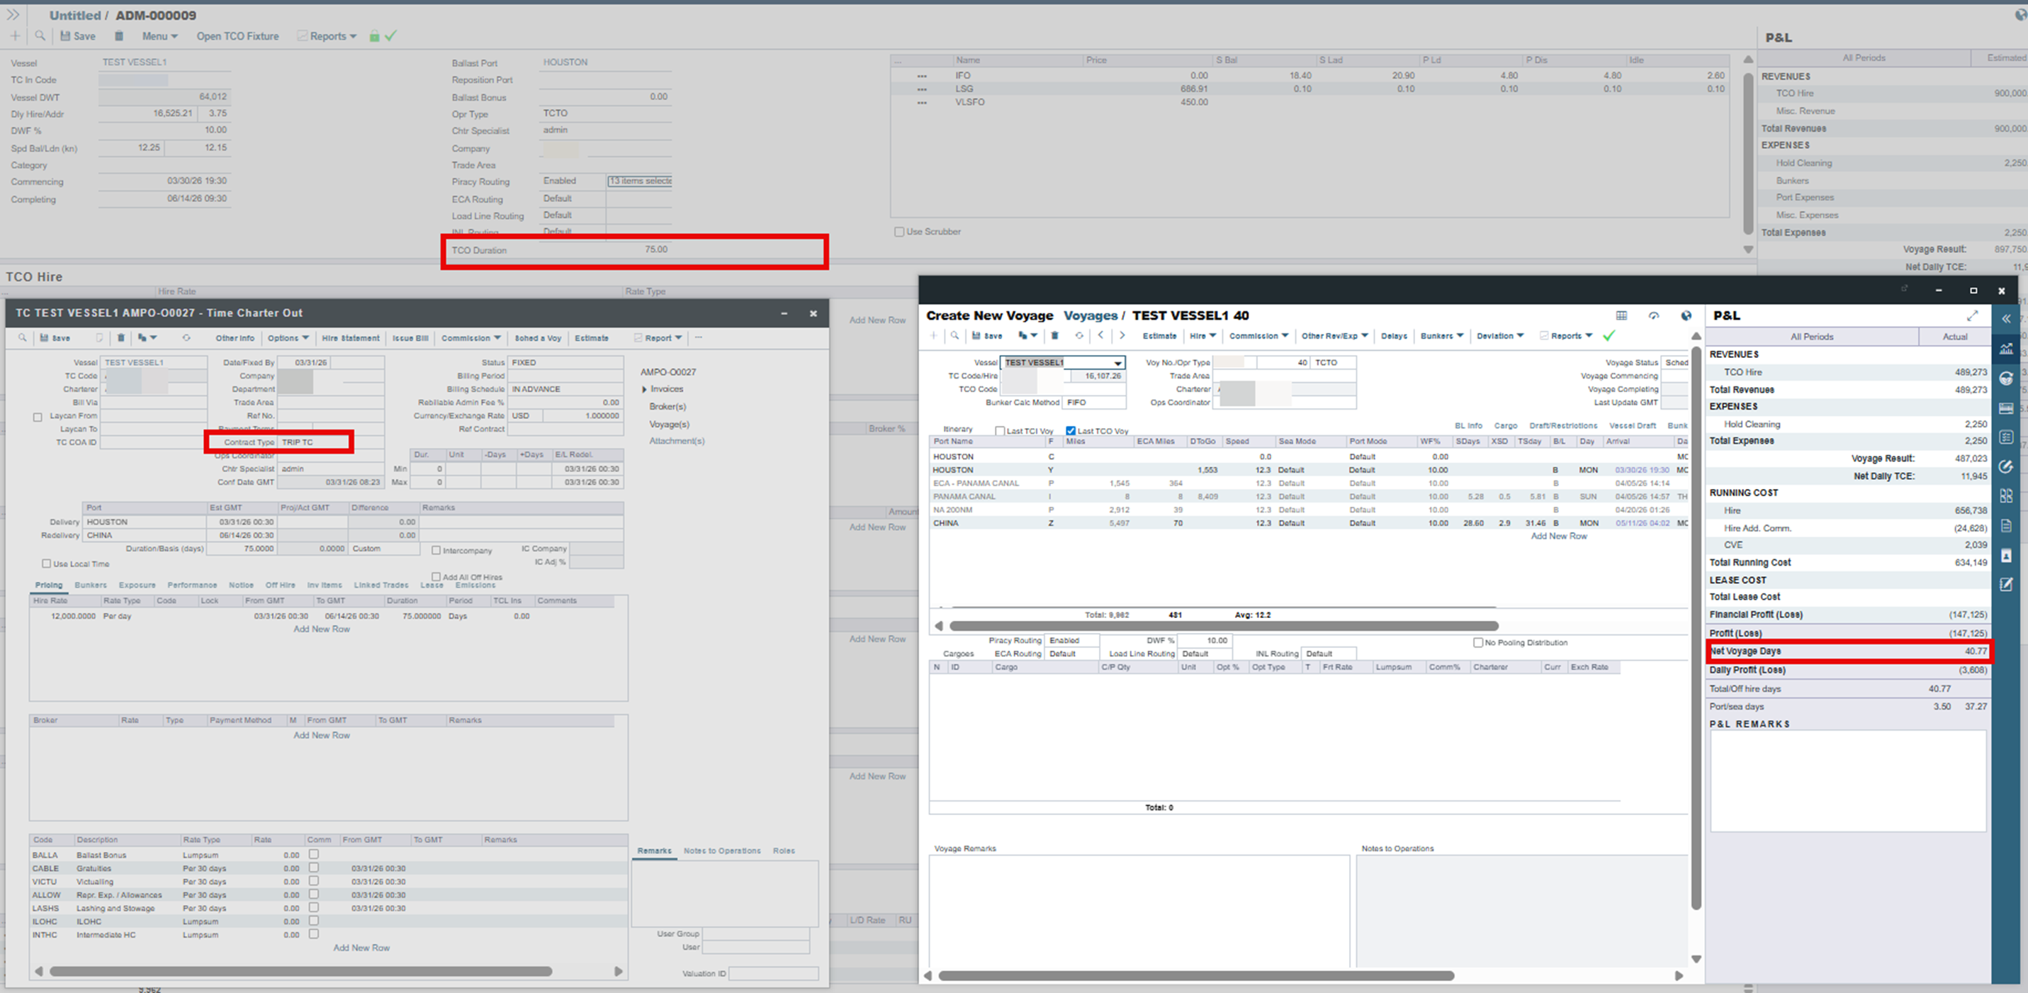Collapse the right sidebar with the double chevron
The width and height of the screenshot is (2028, 993).
(2006, 319)
